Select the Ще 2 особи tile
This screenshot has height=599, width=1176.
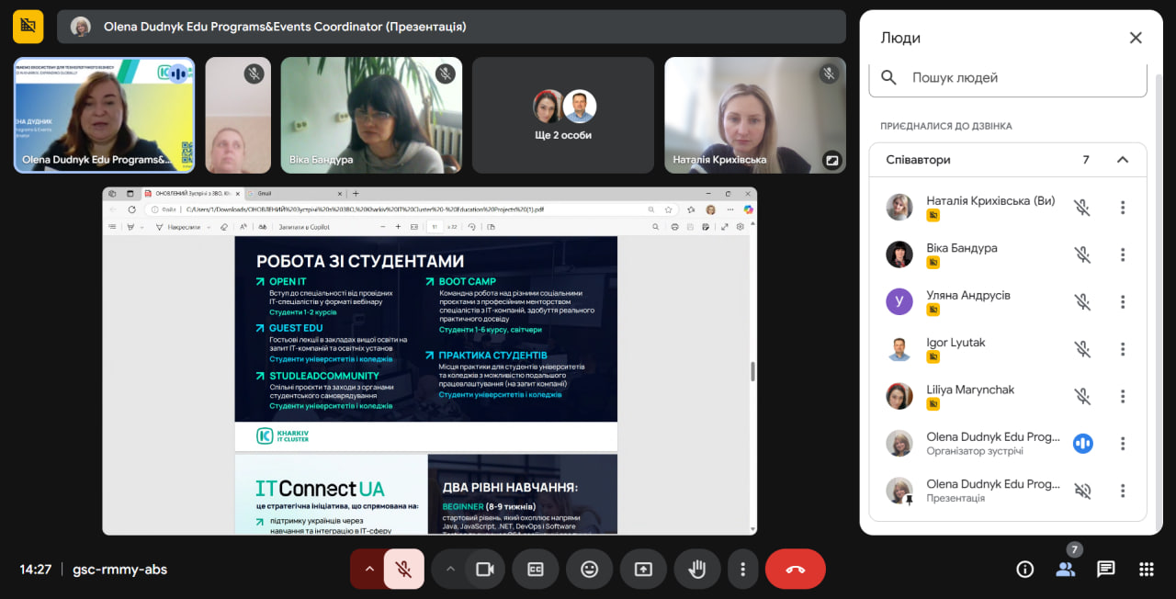coord(563,116)
